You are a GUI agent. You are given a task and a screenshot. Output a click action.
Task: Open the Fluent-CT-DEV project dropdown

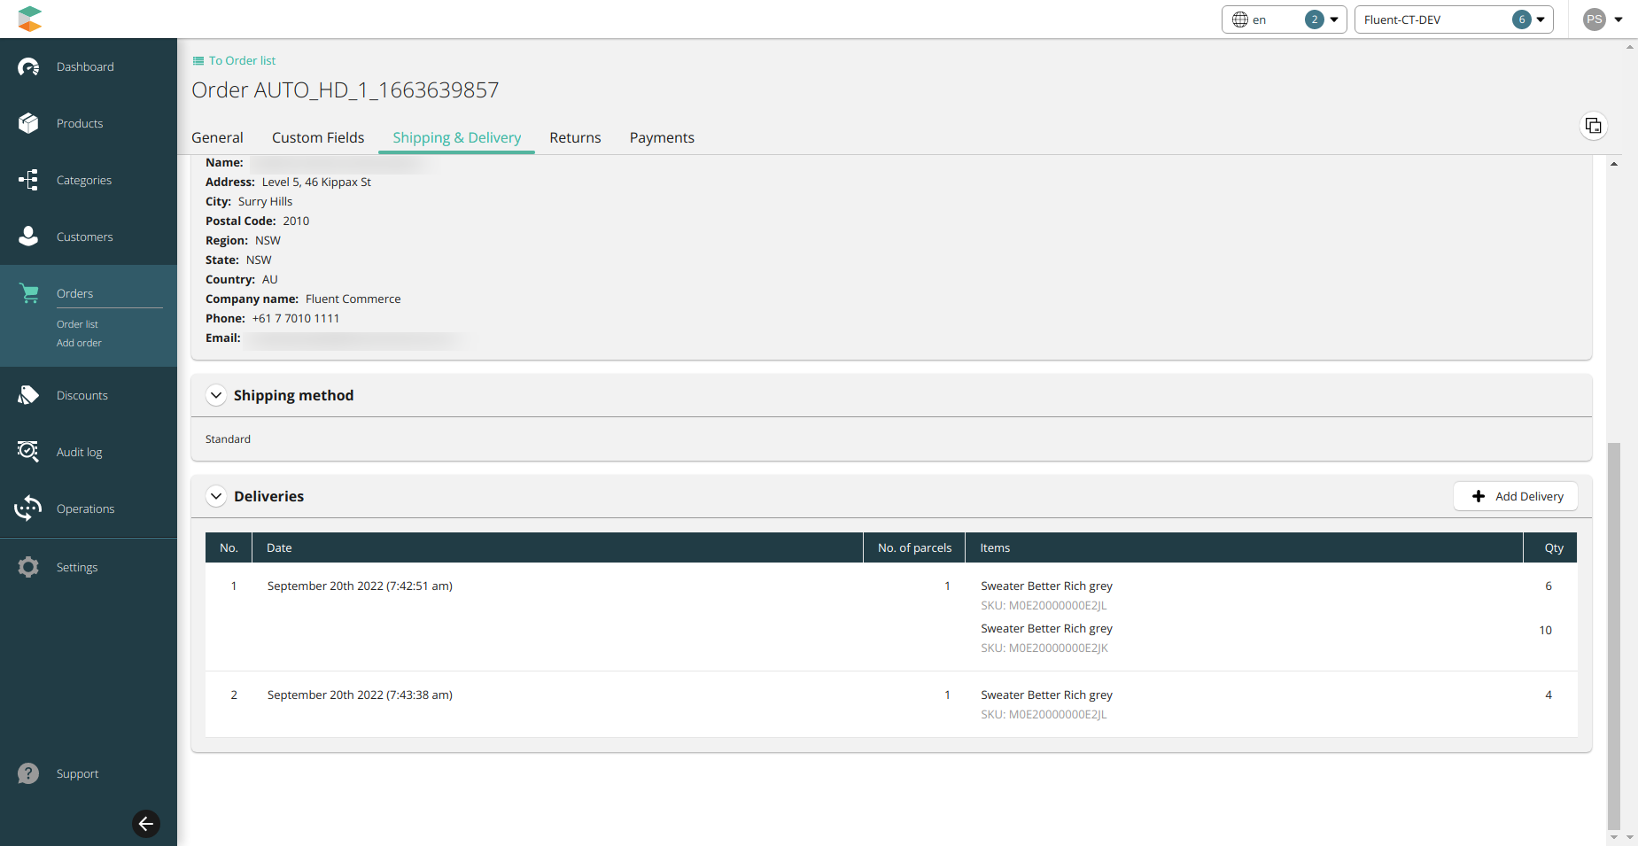click(x=1453, y=19)
